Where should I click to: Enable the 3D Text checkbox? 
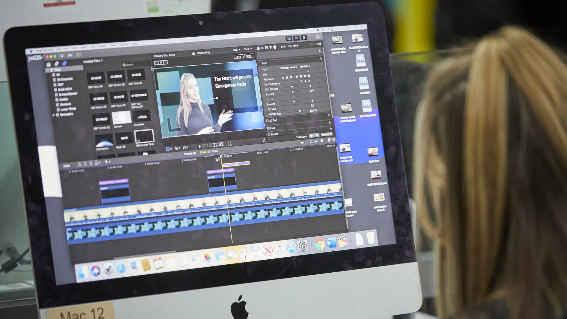267,121
